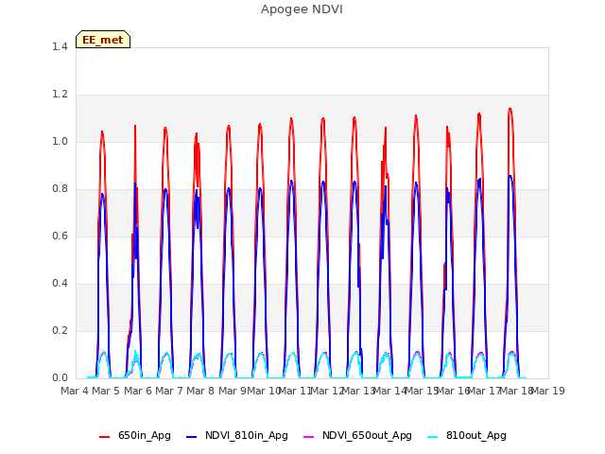Click the 1.0 y-axis label
The height and width of the screenshot is (454, 605).
tap(60, 141)
